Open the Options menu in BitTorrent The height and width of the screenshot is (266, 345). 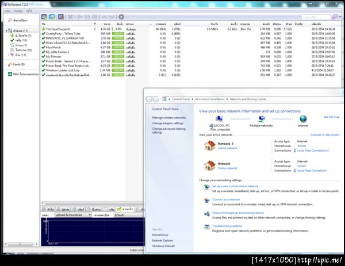[x=18, y=11]
